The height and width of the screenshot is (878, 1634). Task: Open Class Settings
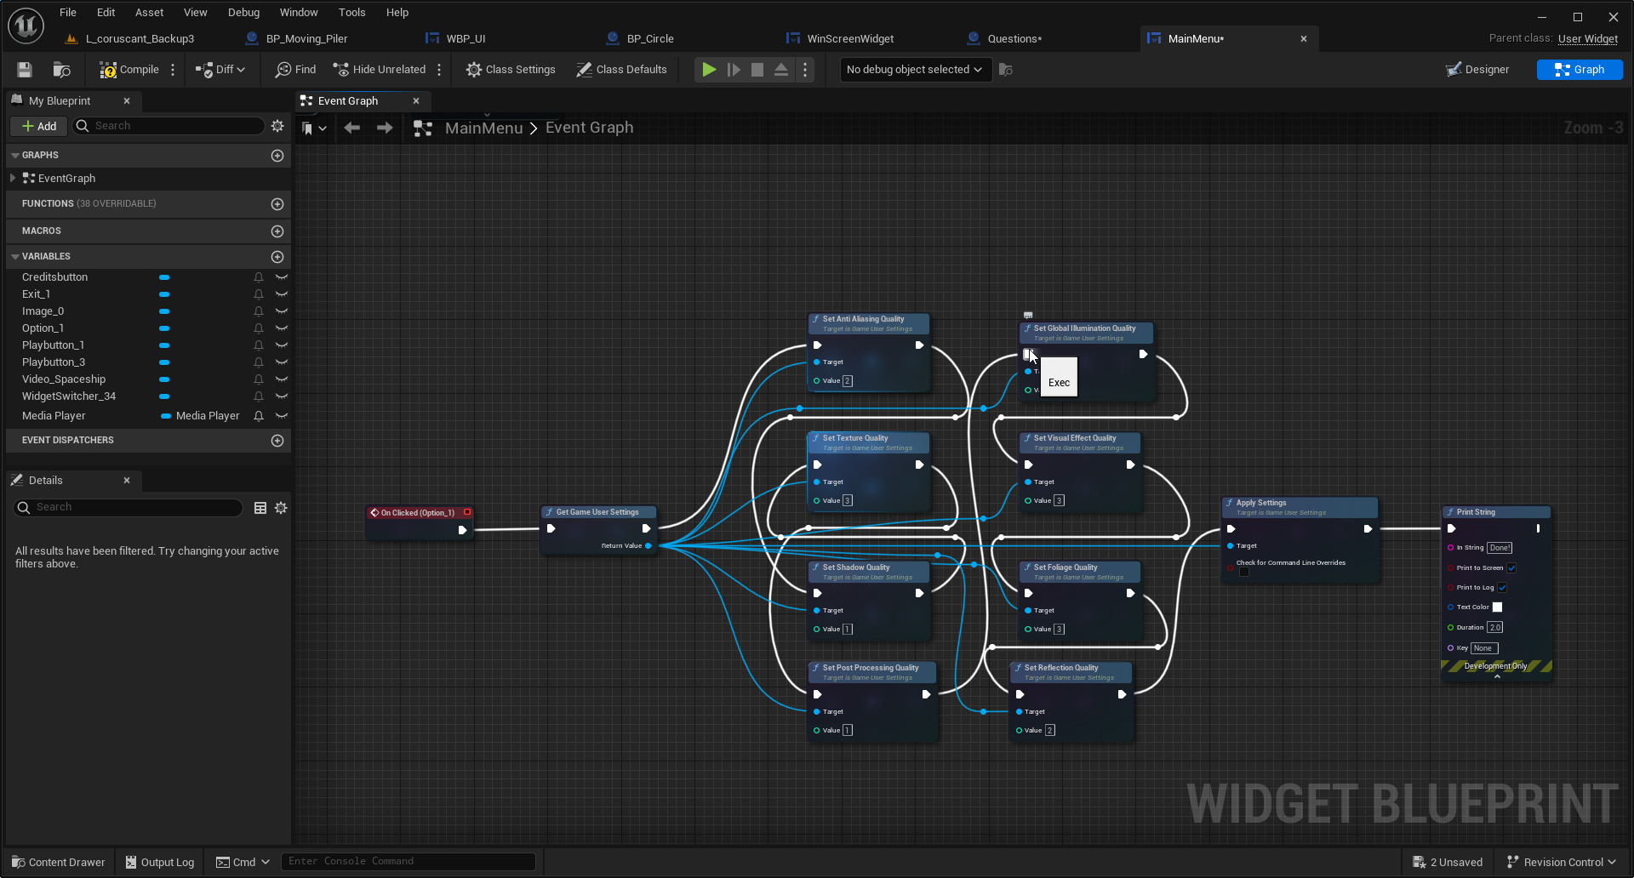click(x=511, y=70)
